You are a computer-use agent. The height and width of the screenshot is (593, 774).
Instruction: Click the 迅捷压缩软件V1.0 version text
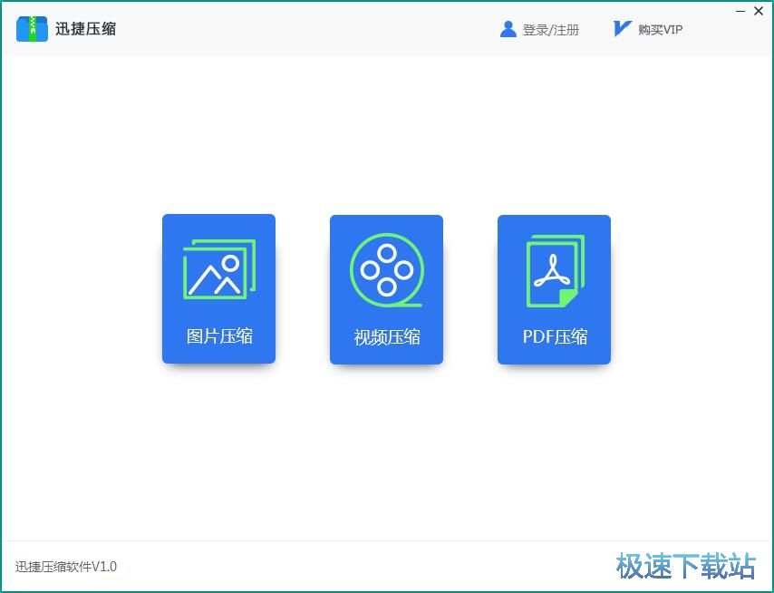pos(65,567)
